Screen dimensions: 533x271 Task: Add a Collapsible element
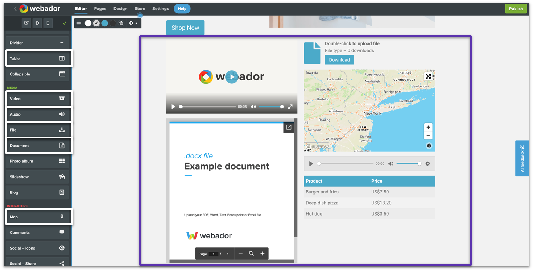(x=37, y=74)
